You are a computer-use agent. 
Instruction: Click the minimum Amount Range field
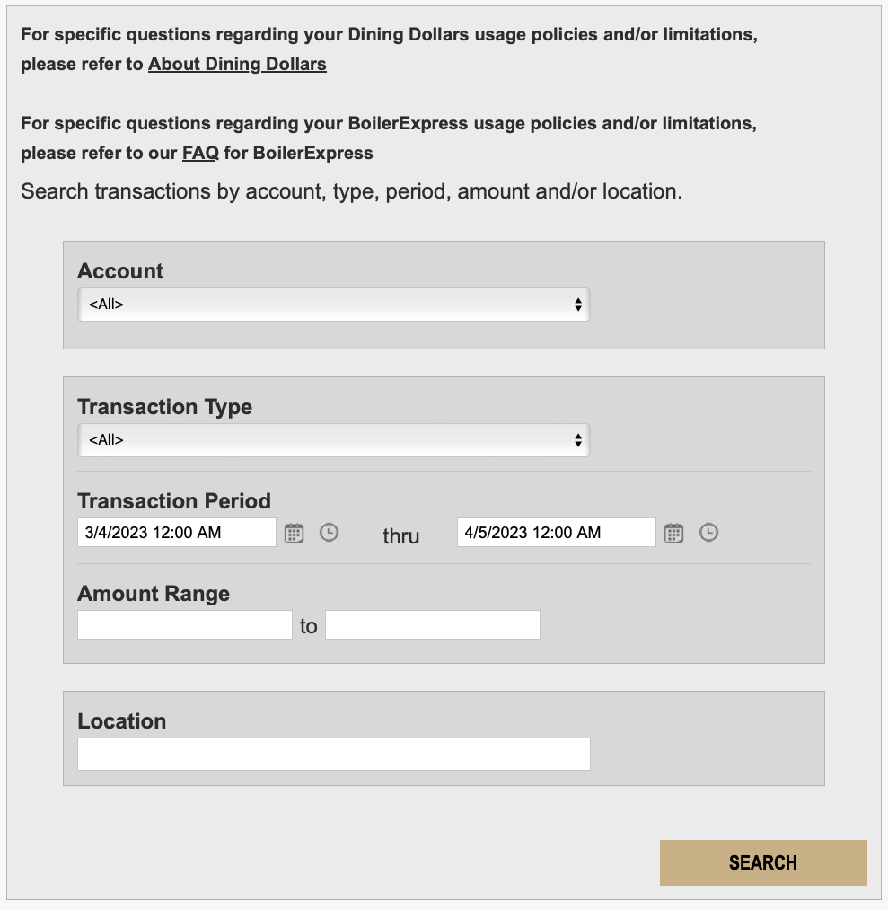click(x=185, y=625)
